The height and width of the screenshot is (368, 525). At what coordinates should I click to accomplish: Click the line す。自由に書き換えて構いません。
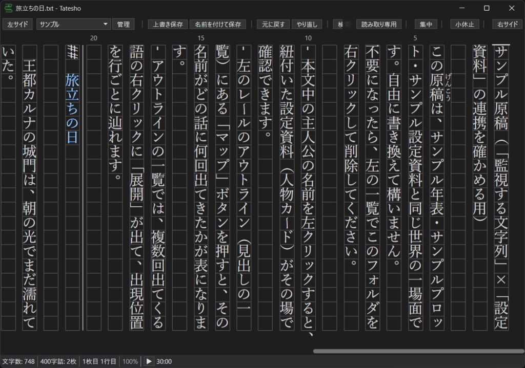pos(394,156)
